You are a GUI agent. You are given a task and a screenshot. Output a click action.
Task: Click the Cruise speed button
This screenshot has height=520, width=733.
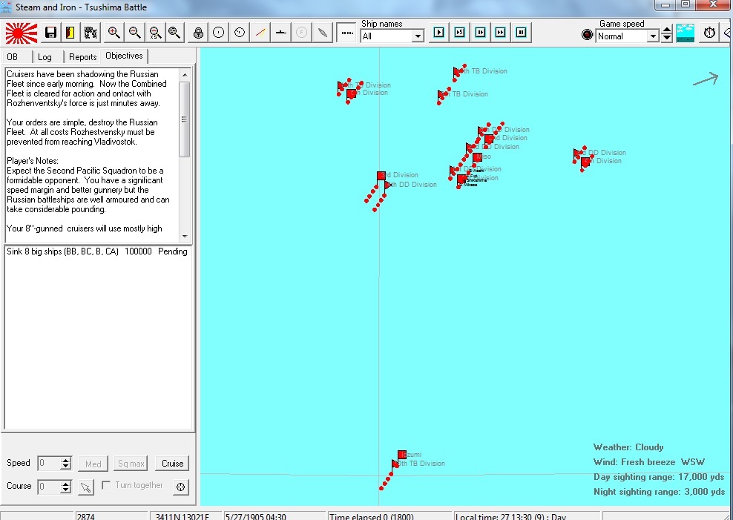(173, 464)
